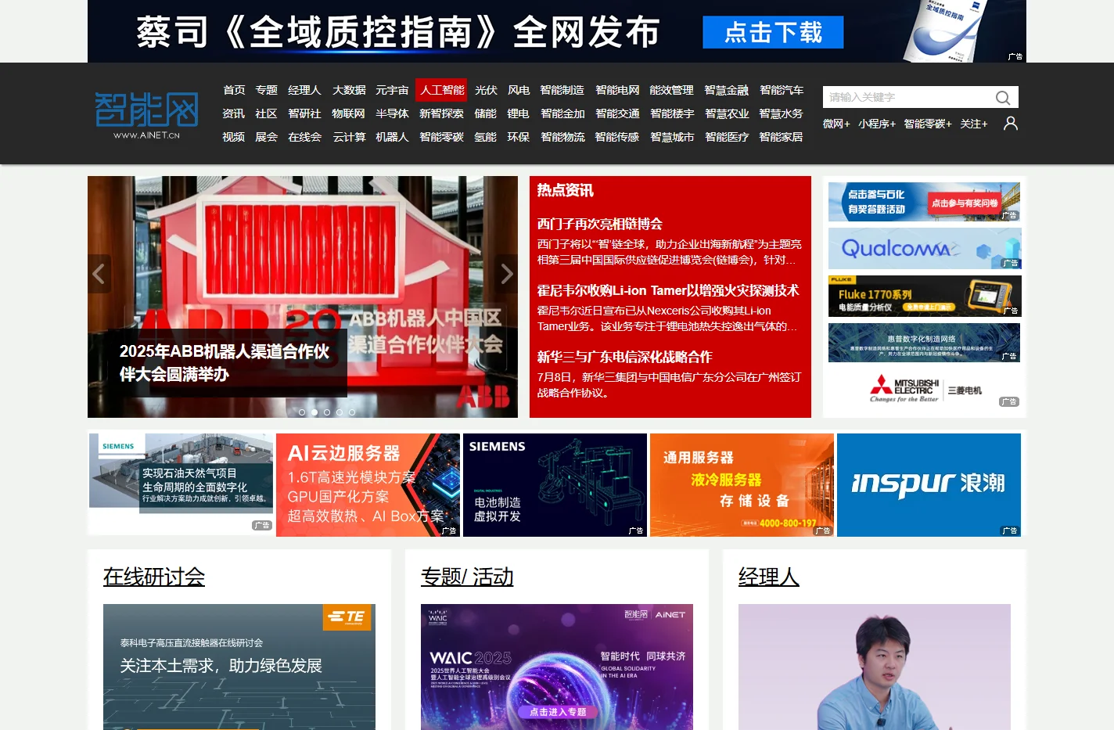Open the 储能 nav link
Viewport: 1114px width, 730px height.
pos(485,113)
